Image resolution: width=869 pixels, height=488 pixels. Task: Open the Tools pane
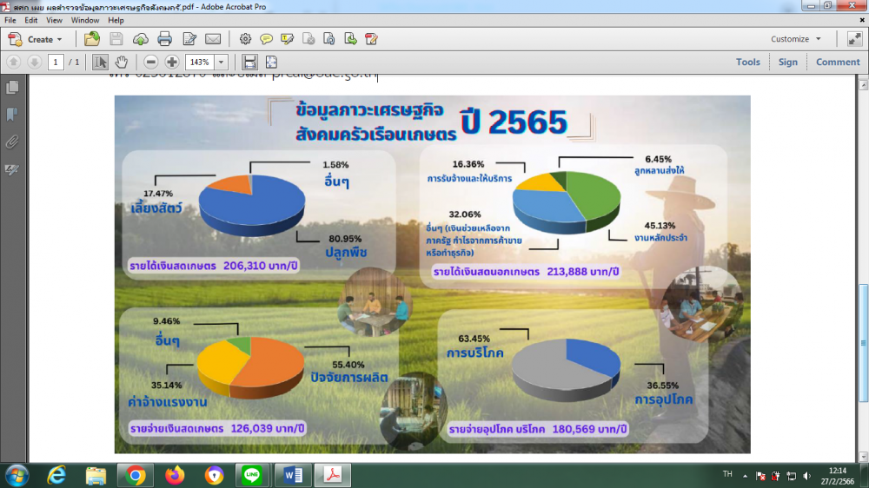747,62
